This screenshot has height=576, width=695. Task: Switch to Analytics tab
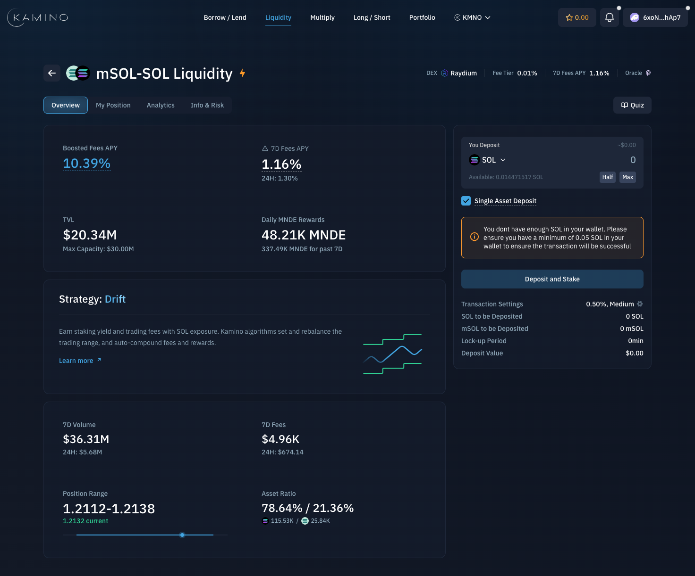(x=161, y=105)
